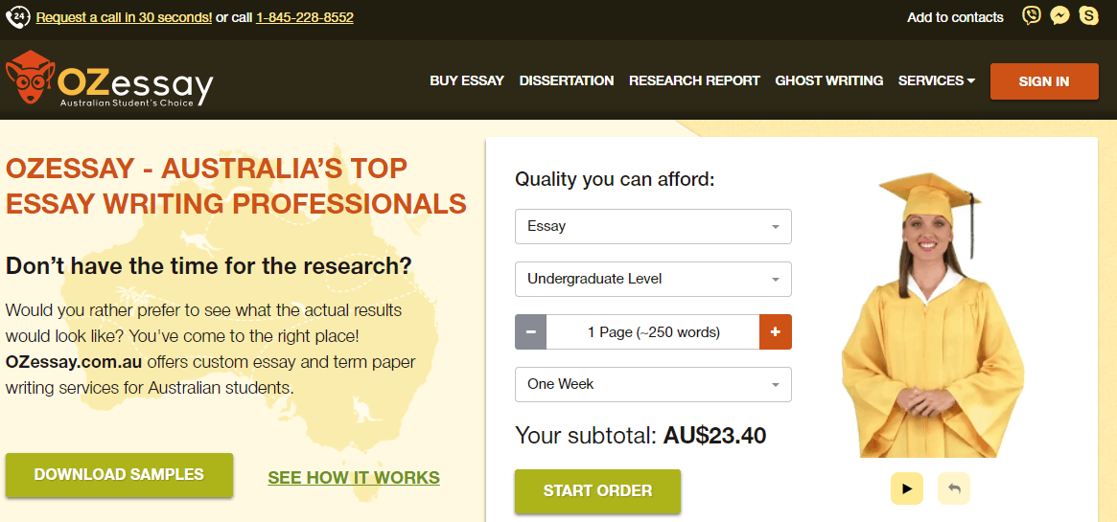Open the See How It Works link
Image resolution: width=1117 pixels, height=522 pixels.
354,477
